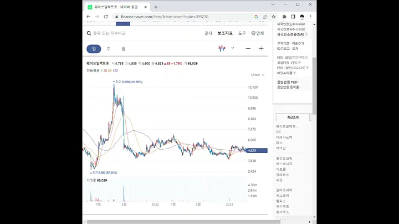The image size is (399, 224).
Task: Open the extensions puzzle icon
Action: click(284, 17)
